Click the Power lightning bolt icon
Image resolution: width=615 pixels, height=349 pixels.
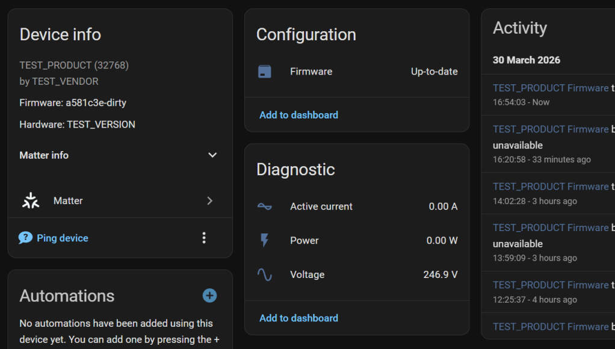[x=265, y=241]
